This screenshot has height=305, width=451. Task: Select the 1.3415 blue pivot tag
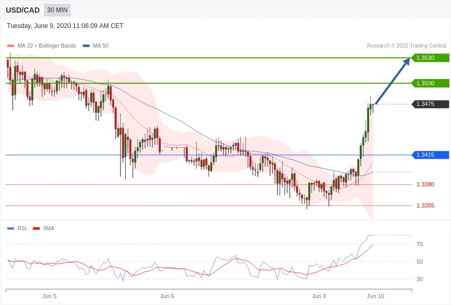coord(430,155)
